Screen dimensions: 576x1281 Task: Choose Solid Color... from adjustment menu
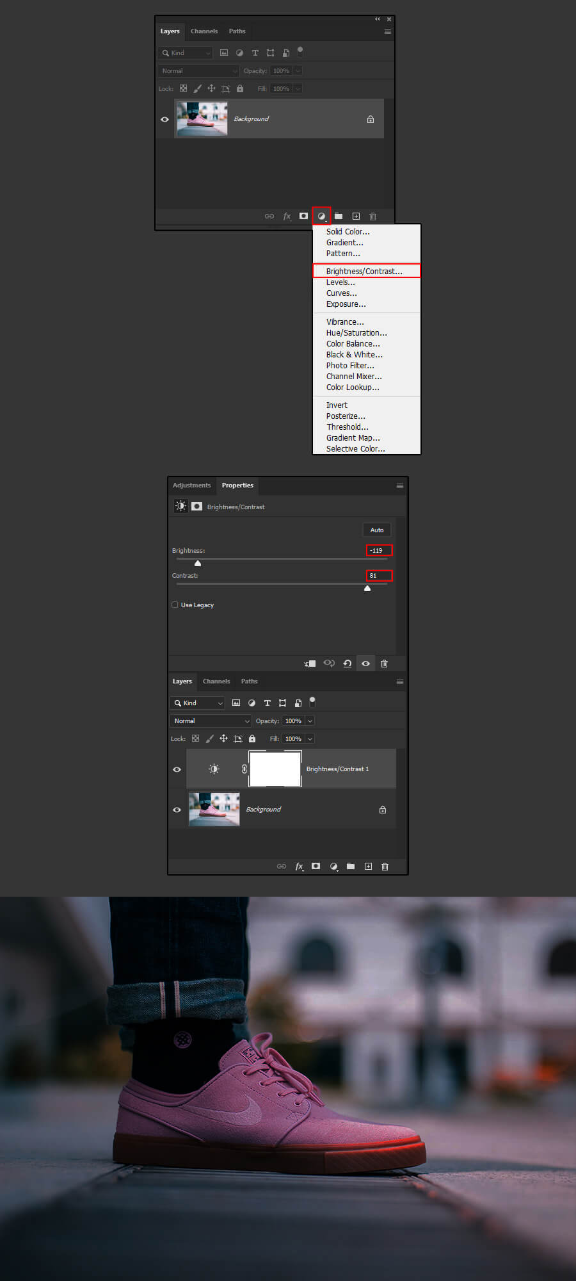(x=367, y=232)
